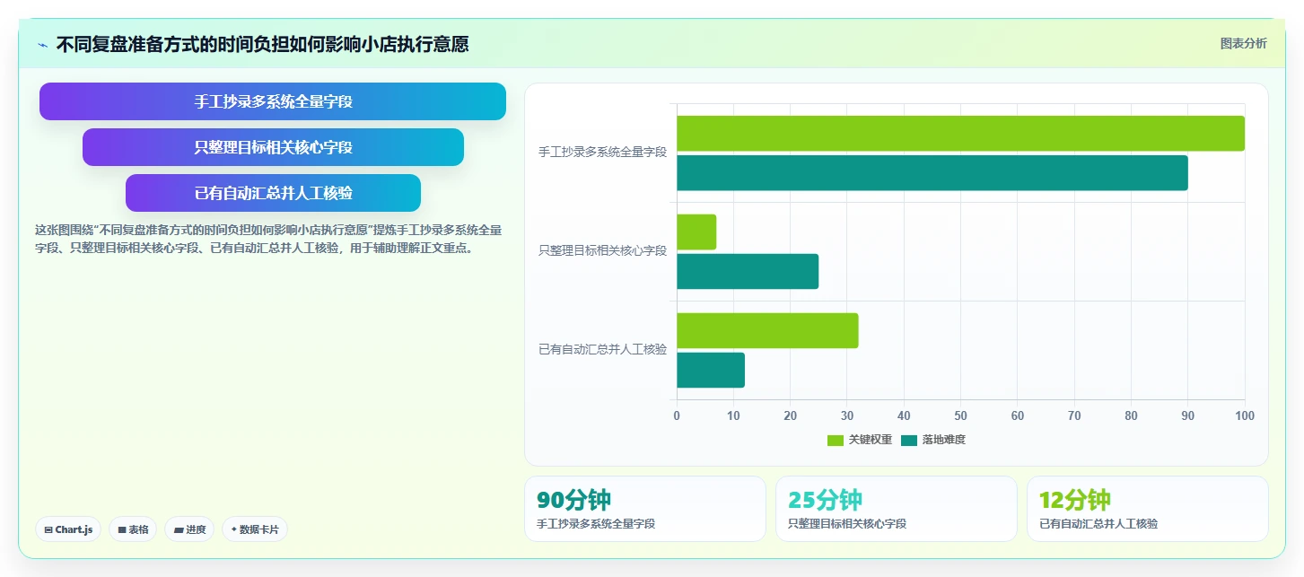Click the description paragraph starting 这张图围绕
Image resolution: width=1304 pixels, height=577 pixels.
click(x=268, y=239)
